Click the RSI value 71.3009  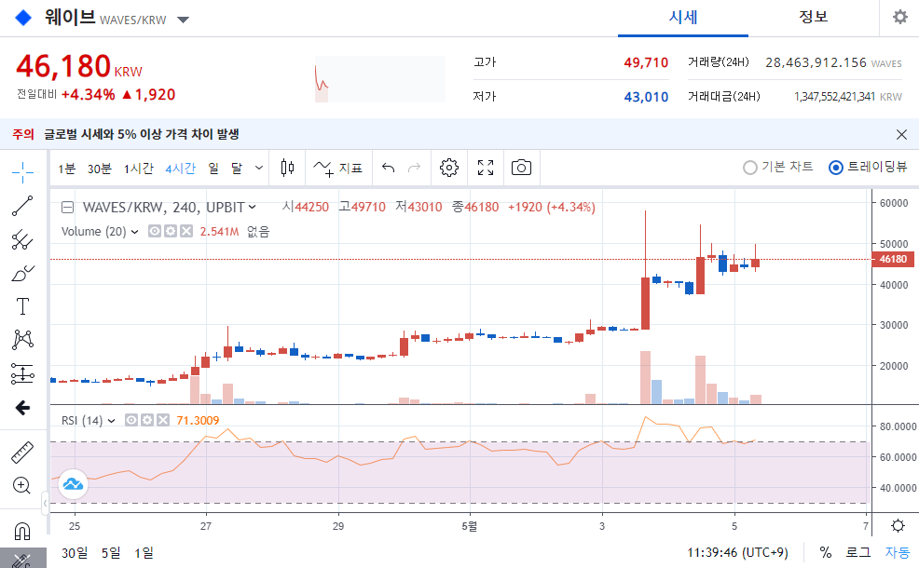(x=198, y=421)
